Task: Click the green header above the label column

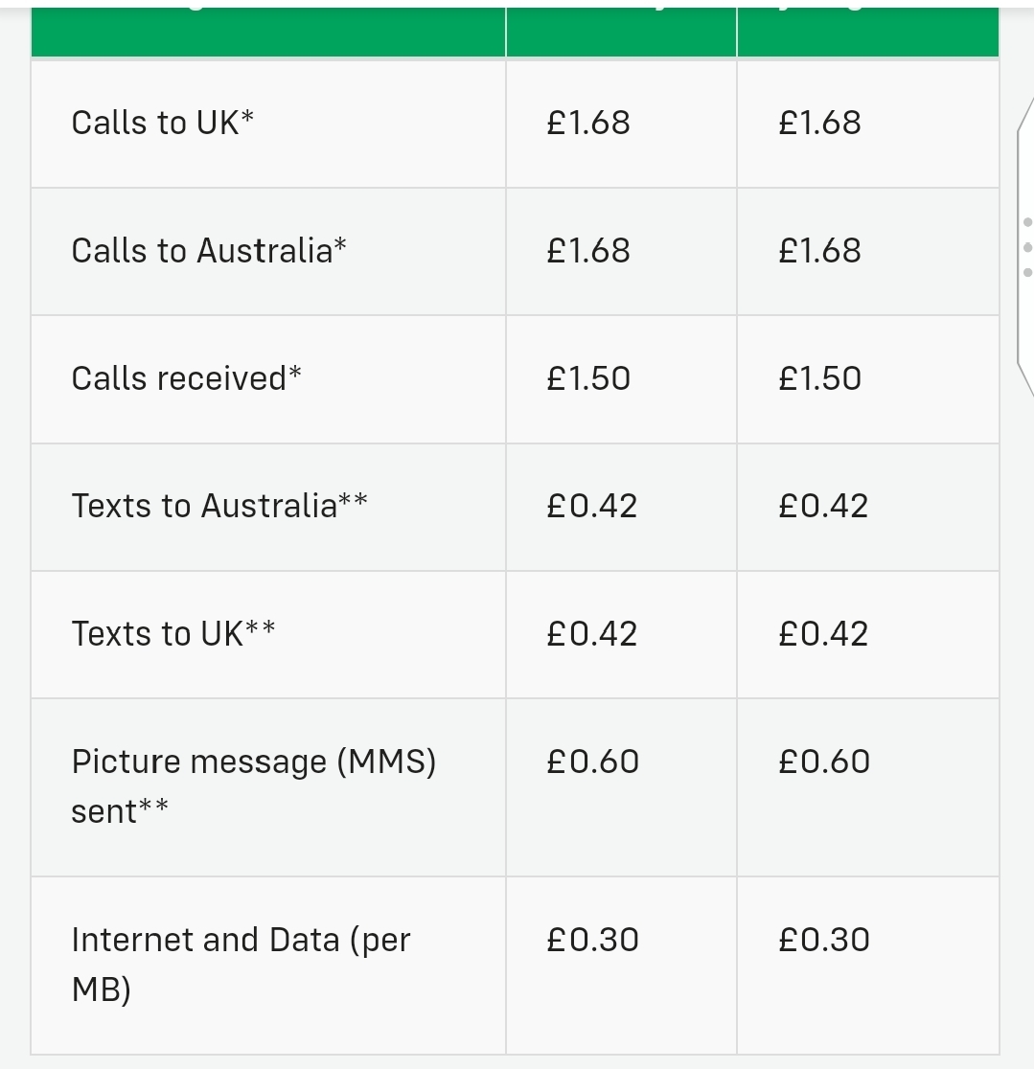Action: click(268, 32)
